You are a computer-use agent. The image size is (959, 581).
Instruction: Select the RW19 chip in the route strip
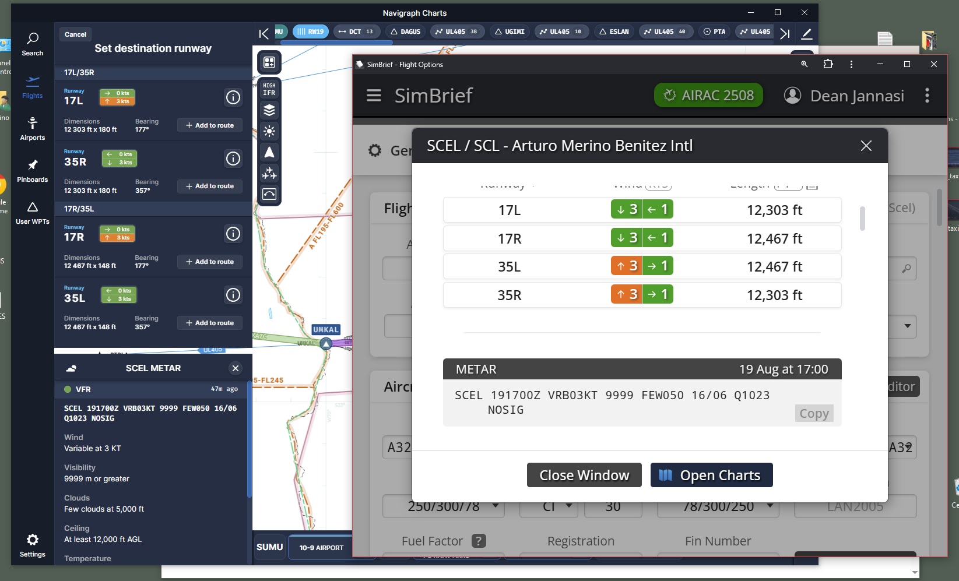(311, 31)
